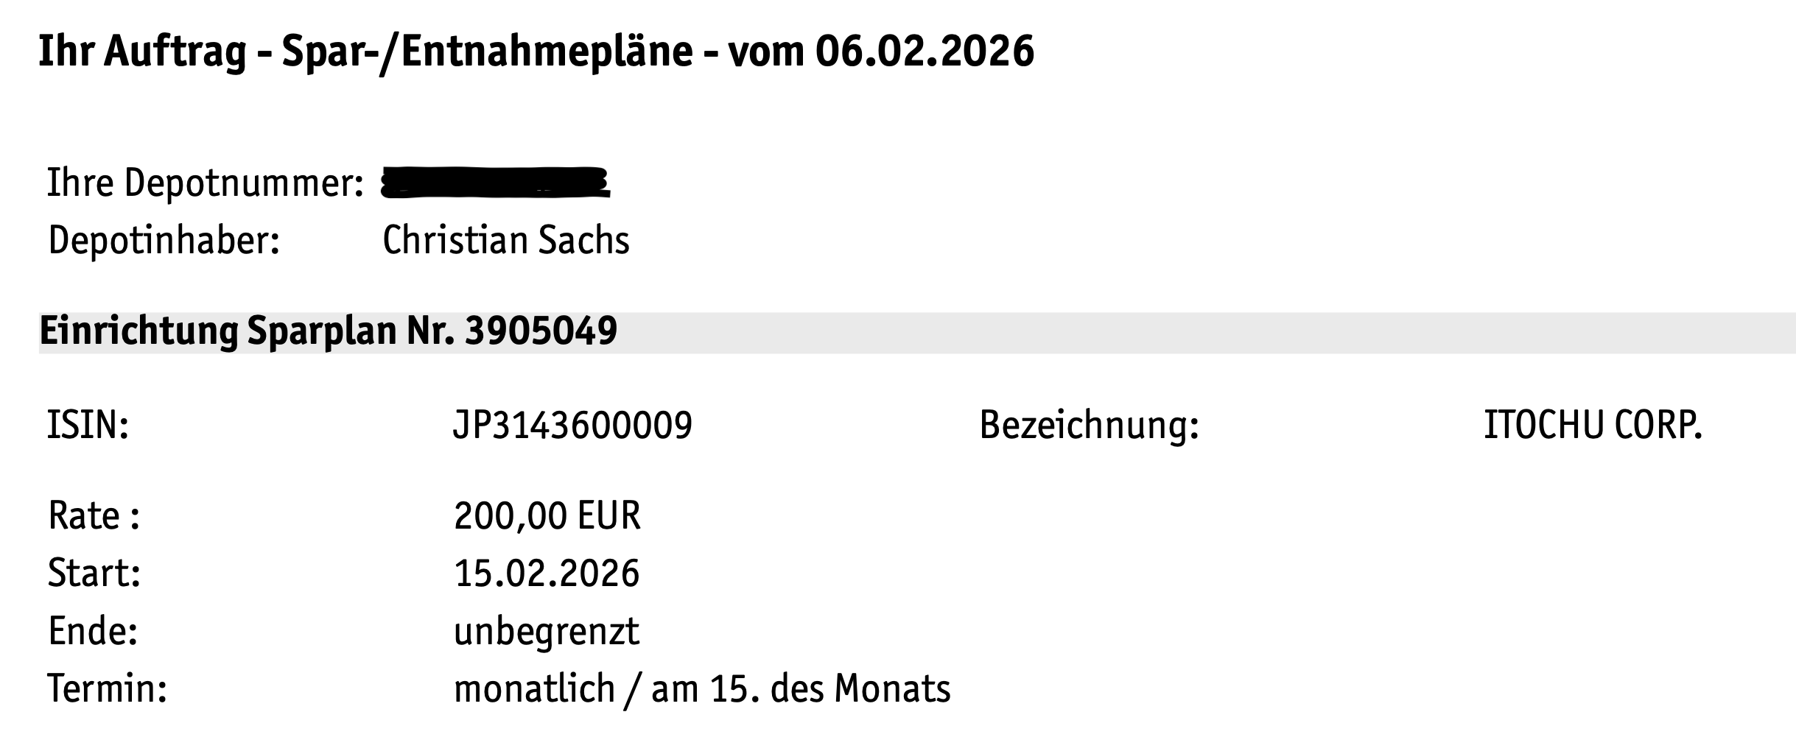
Task: Select the ISIN value JP3143600009
Action: pos(572,426)
